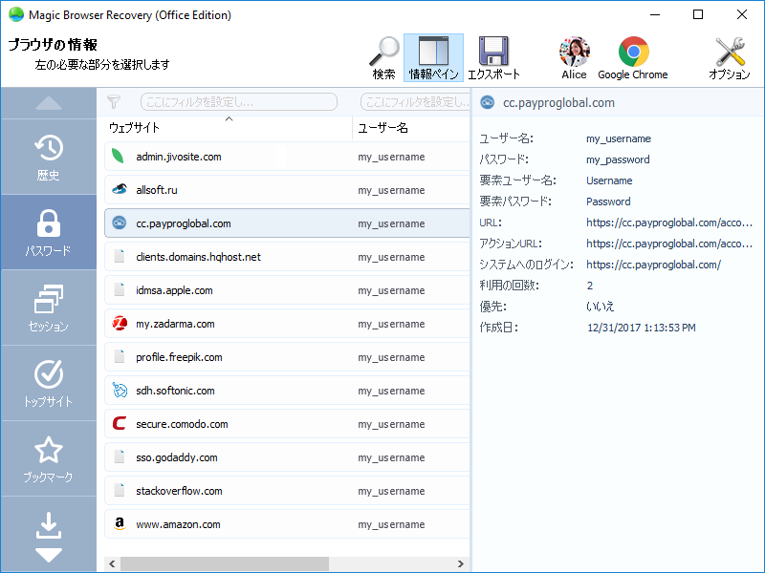Click the sso.godaddy.com page icon
This screenshot has width=765, height=573.
(x=119, y=457)
